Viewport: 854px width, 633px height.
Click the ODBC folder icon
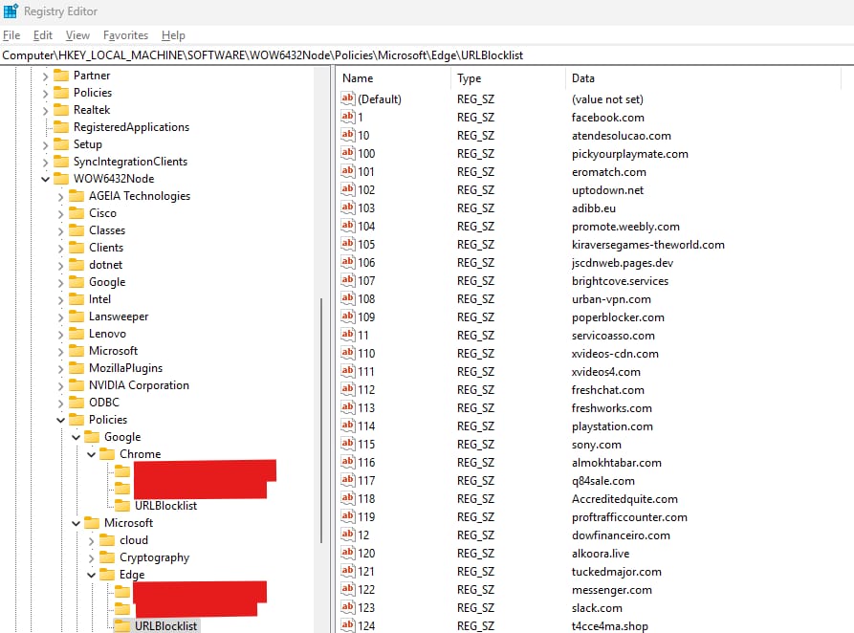77,403
